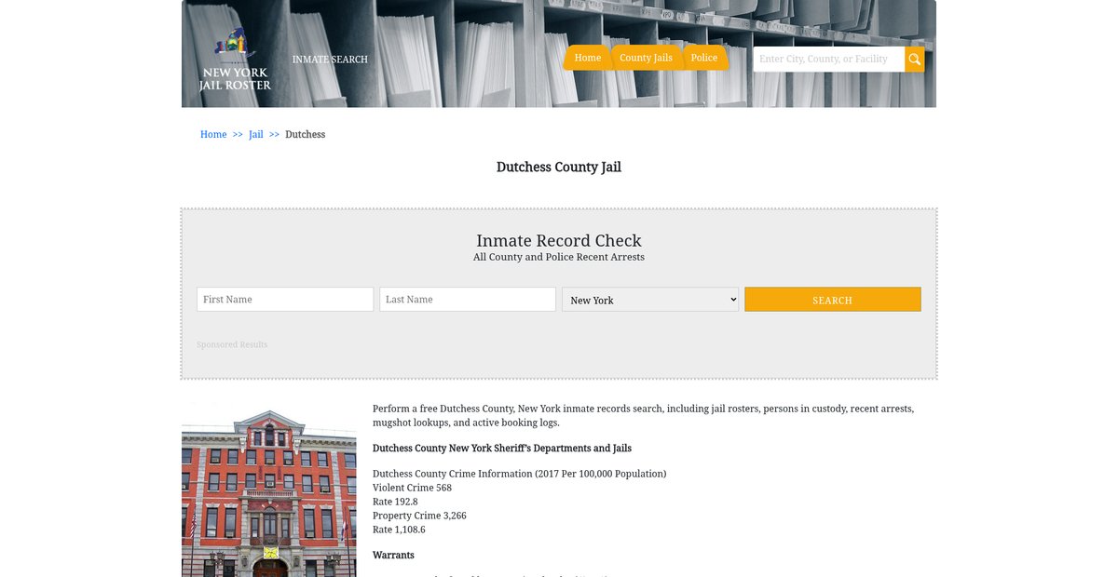Viewport: 1118px width, 577px height.
Task: Follow the Jail breadcrumb link
Action: [x=256, y=135]
